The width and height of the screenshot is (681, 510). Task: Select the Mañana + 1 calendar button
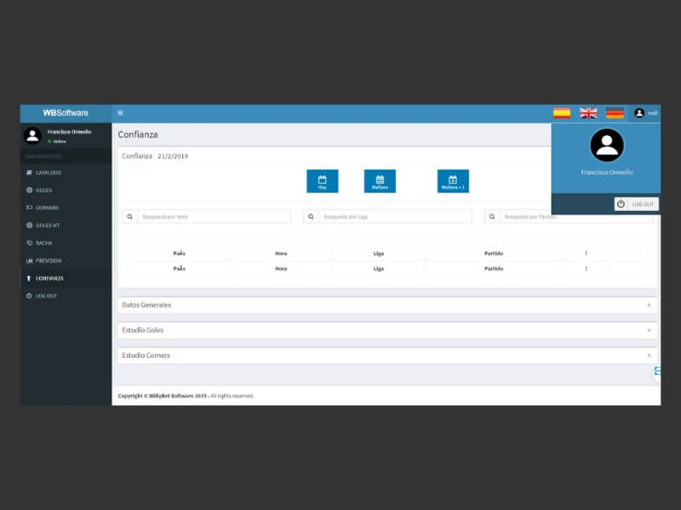pos(453,181)
